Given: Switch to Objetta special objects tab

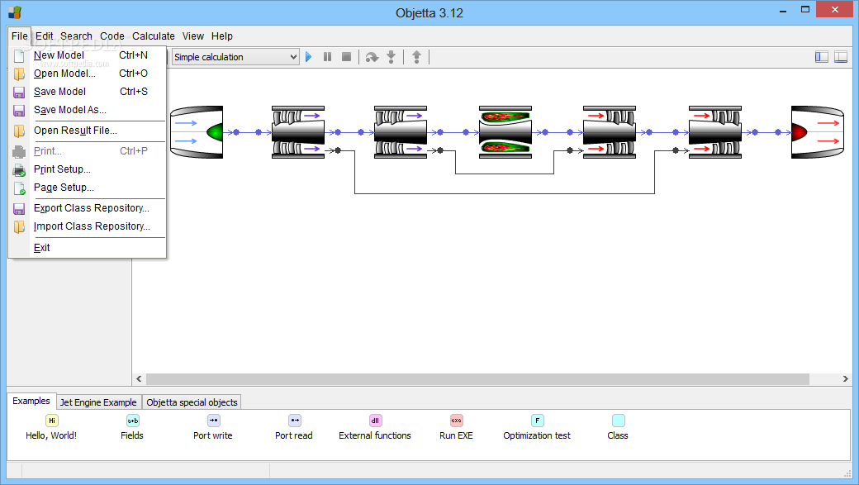Looking at the screenshot, I should pos(192,402).
